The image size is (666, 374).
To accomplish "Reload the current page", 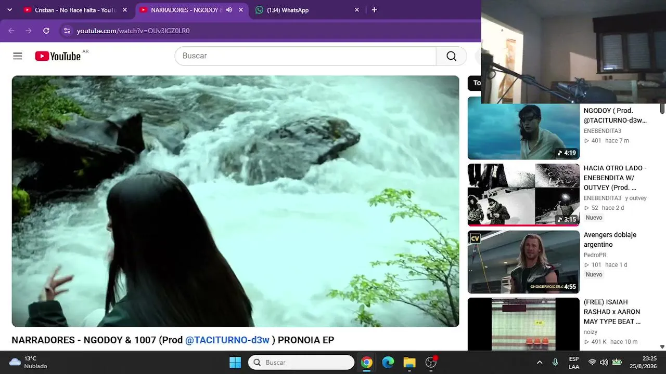I will (x=46, y=31).
